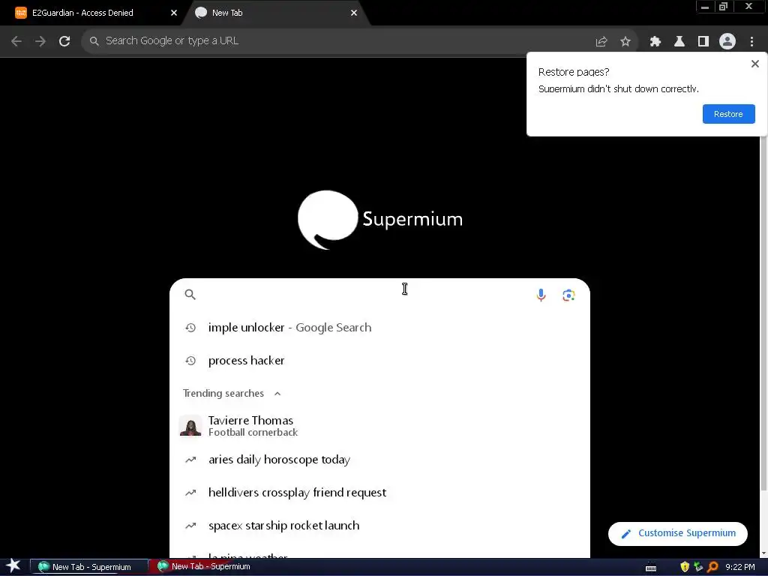This screenshot has height=576, width=768.
Task: Collapse the Trending searches section
Action: (277, 394)
